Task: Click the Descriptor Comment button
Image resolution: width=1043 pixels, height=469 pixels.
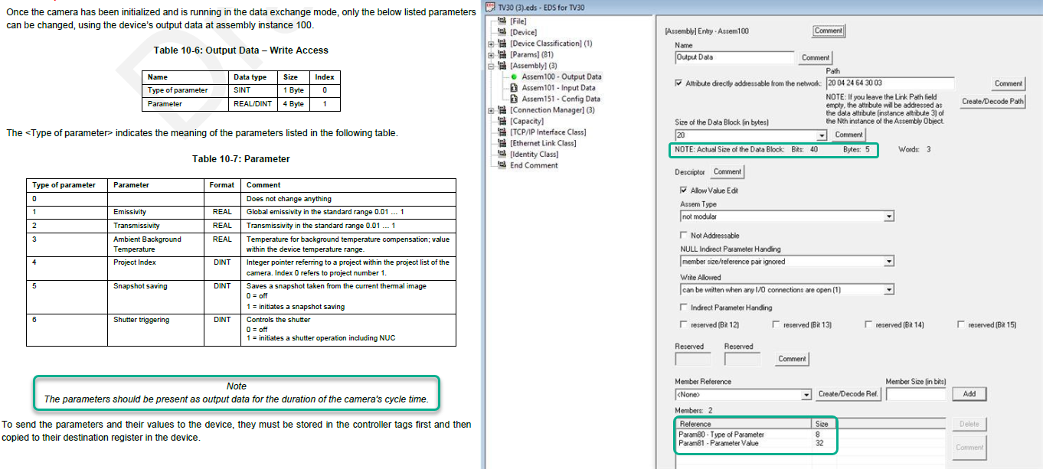Action: pos(727,171)
